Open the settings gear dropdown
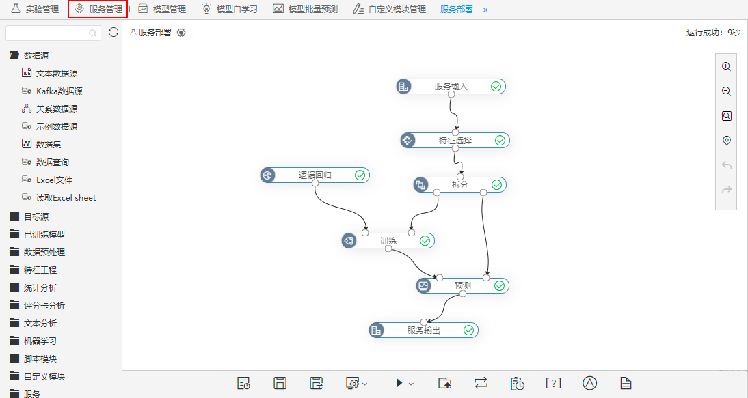This screenshot has width=748, height=398. (356, 383)
